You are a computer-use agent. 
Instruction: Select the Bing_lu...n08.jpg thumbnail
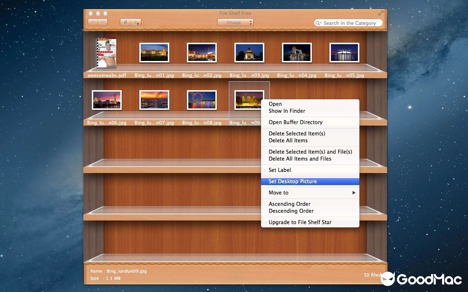point(202,100)
